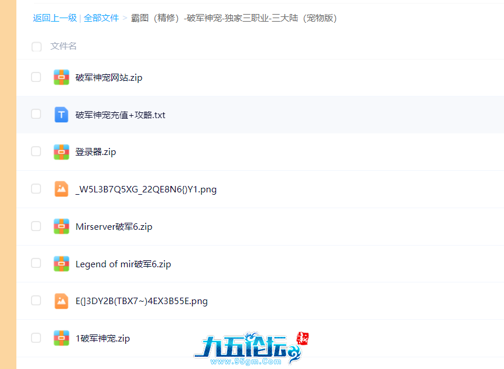Check the box for _W5L3B7Q5XG_22QE8N6{)Y1.png
Viewport: 504px width, 369px height.
click(x=36, y=188)
